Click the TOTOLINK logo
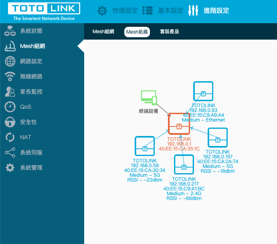This screenshot has height=244, width=277. pos(44,8)
